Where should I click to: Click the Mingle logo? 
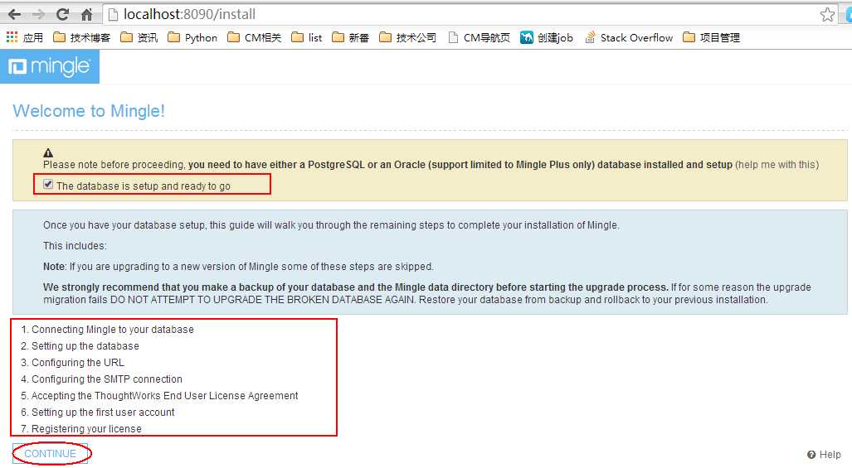click(x=50, y=67)
